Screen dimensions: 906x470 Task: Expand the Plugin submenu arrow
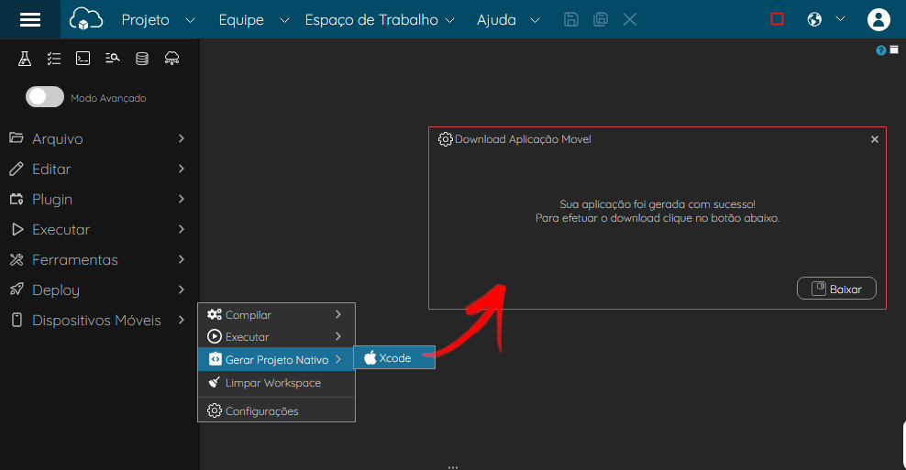click(182, 199)
